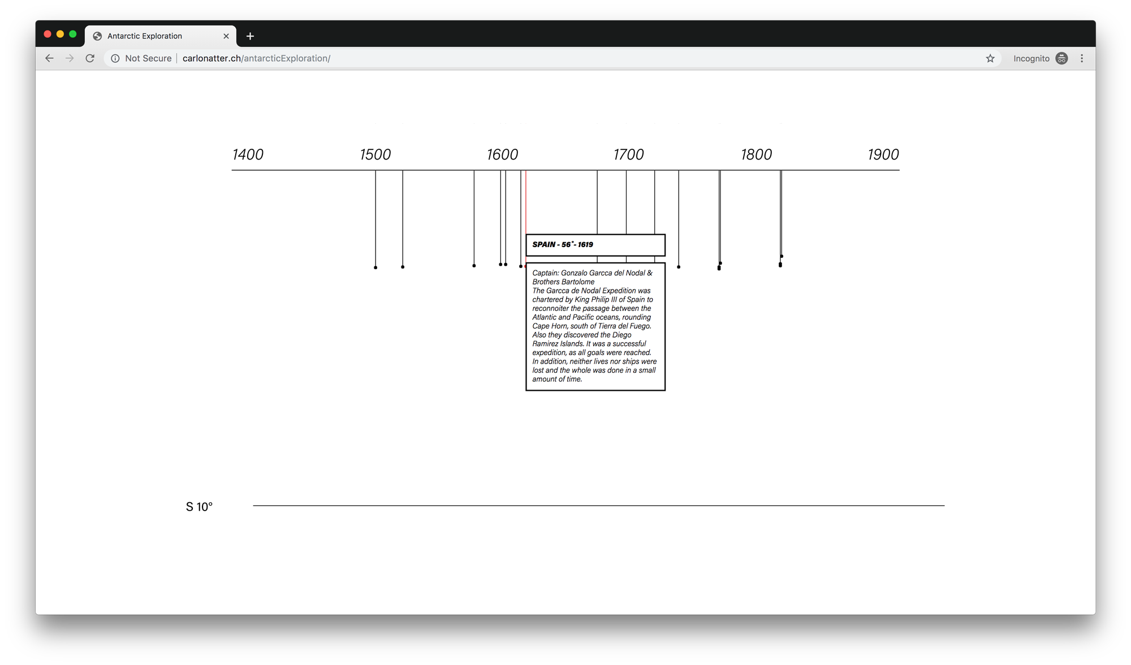This screenshot has height=665, width=1131.
Task: Click the 1600 year label
Action: click(x=502, y=154)
